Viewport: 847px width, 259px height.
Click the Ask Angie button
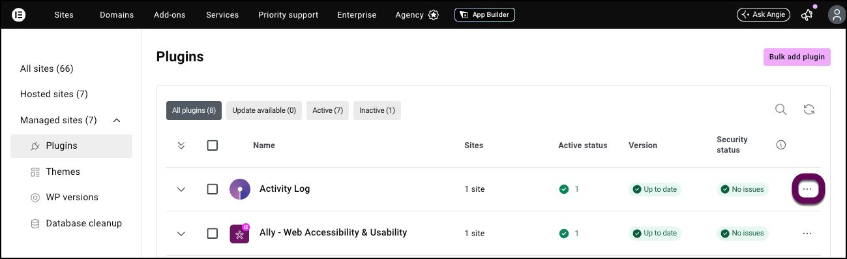pyautogui.click(x=763, y=14)
